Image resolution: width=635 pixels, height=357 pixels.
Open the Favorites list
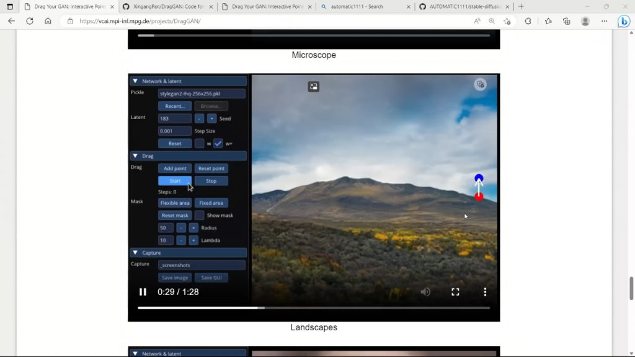point(548,21)
